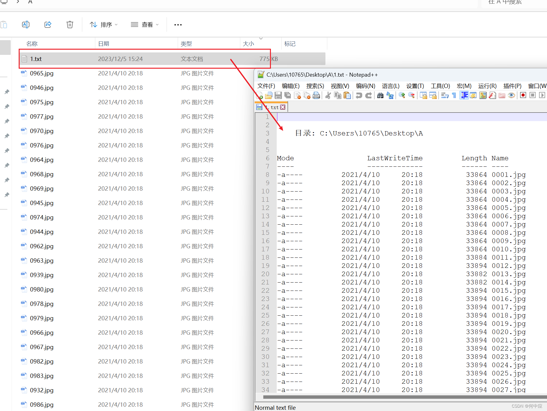Toggle synchronized horizontal scrolling icon
The image size is (547, 411).
[433, 96]
